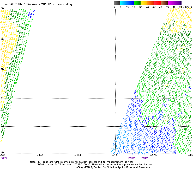Click the -147 longitude axis label
Image resolution: width=193 pixels, height=169 pixels.
(x=40, y=155)
